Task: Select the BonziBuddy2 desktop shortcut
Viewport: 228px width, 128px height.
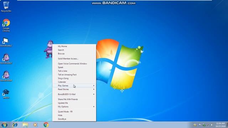Action: click(6, 42)
